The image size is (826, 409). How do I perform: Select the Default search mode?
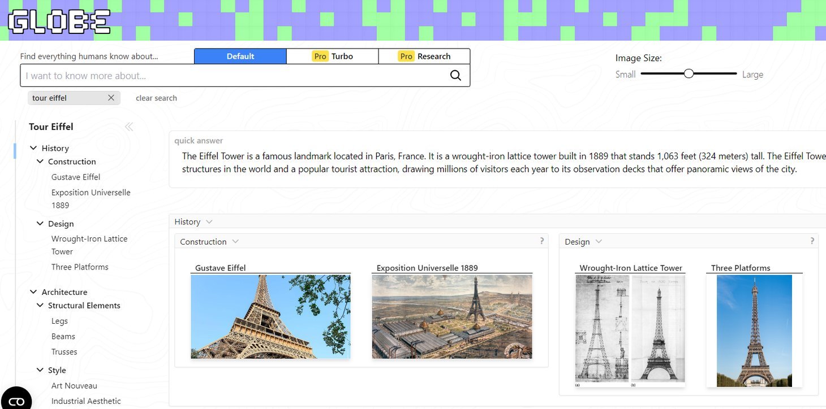240,56
